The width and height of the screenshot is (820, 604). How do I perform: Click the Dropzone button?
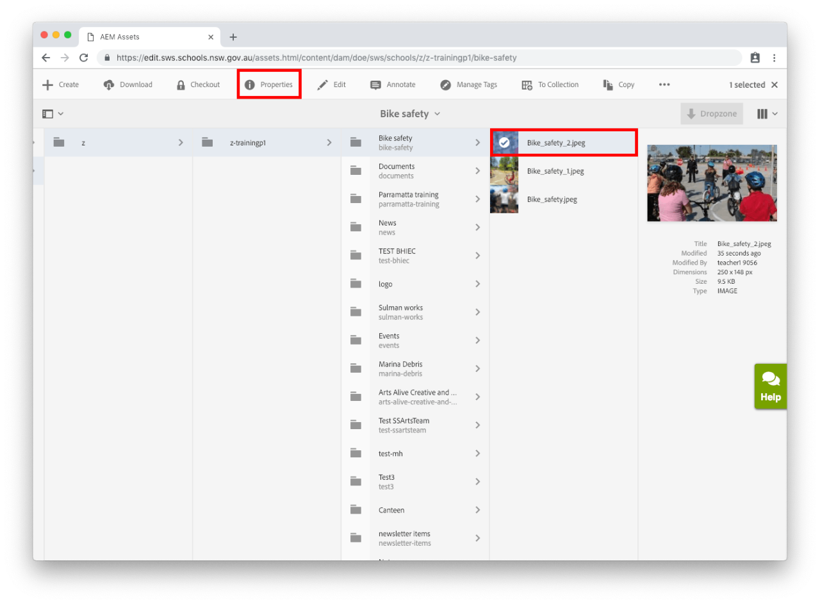click(x=712, y=114)
